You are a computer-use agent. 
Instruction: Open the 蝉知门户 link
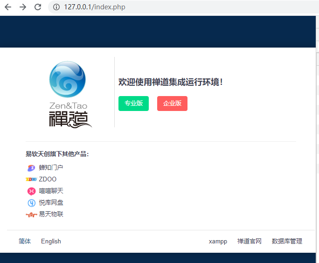pos(51,167)
